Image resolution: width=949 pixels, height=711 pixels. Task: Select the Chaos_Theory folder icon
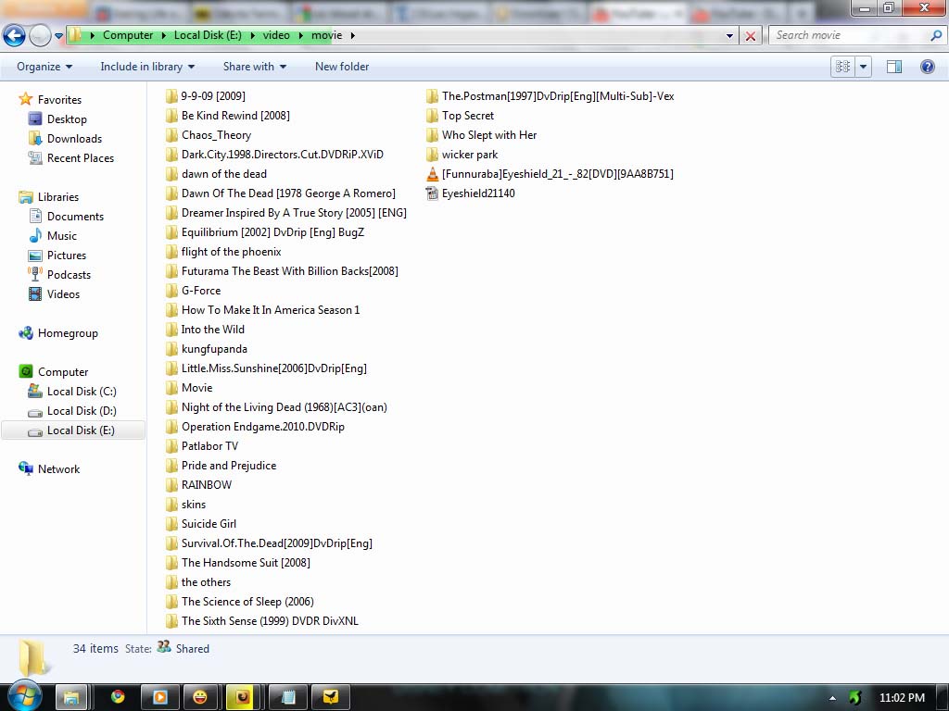coord(171,135)
